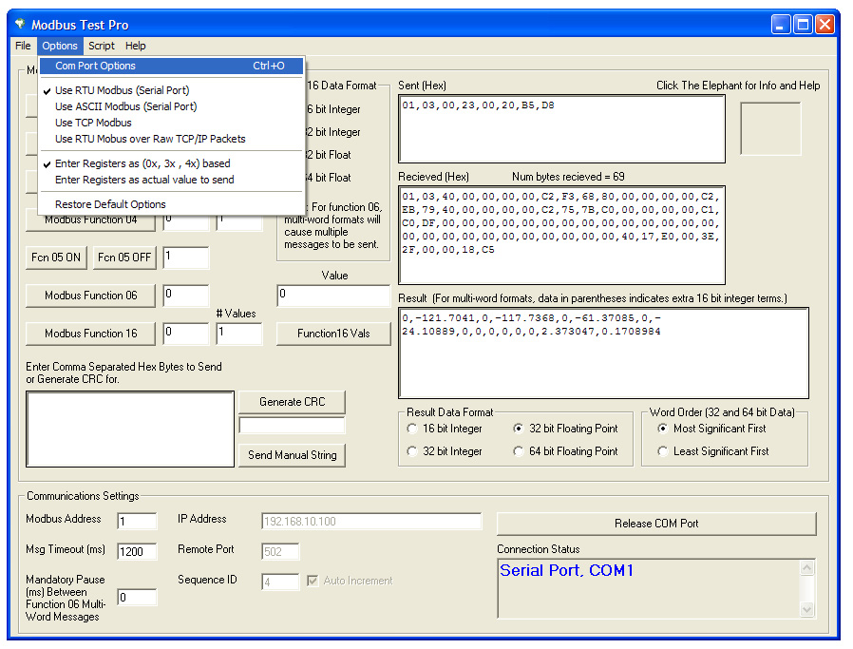Viewport: 853px width, 649px height.
Task: Click the Msg Timeout (ms) field
Action: tap(137, 552)
